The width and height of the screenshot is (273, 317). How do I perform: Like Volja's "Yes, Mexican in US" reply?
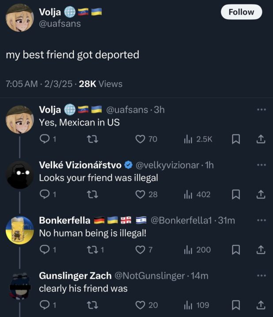click(x=140, y=139)
